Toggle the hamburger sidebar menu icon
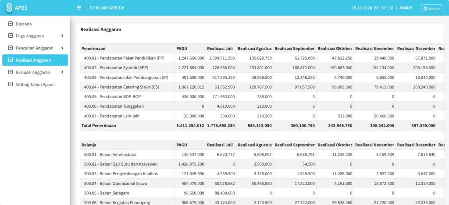The image size is (449, 205). click(79, 8)
